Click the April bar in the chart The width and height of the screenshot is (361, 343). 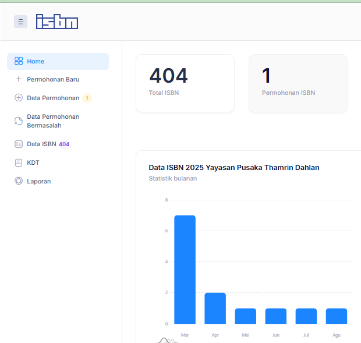[215, 308]
